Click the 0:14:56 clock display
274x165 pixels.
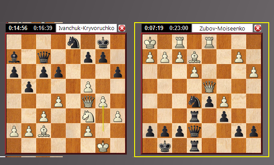click(x=18, y=28)
